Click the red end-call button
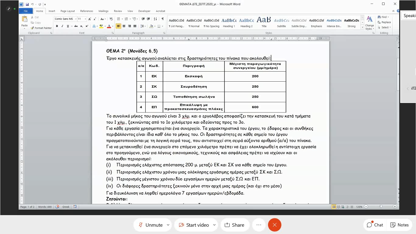This screenshot has width=416, height=234. [274, 225]
